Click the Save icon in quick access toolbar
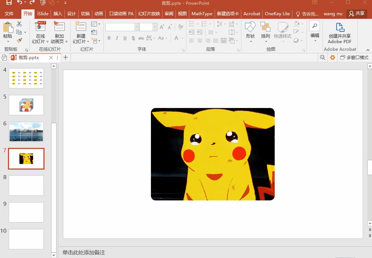This screenshot has width=372, height=258. point(9,3)
